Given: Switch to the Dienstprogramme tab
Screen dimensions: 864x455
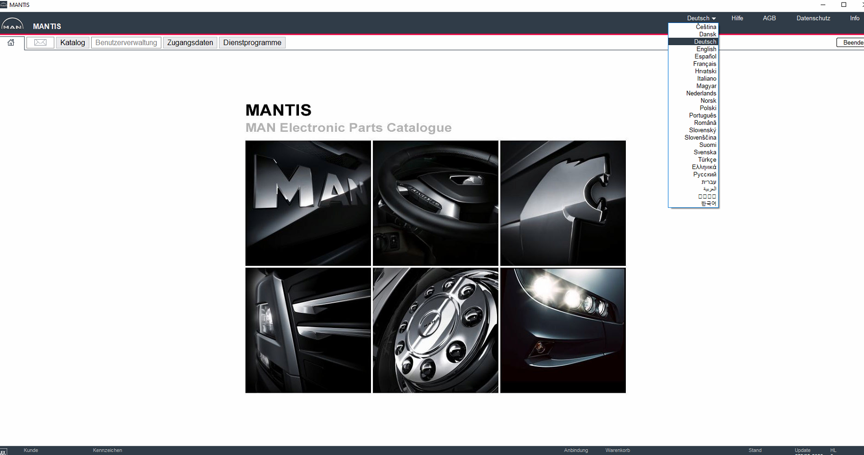Looking at the screenshot, I should (252, 43).
